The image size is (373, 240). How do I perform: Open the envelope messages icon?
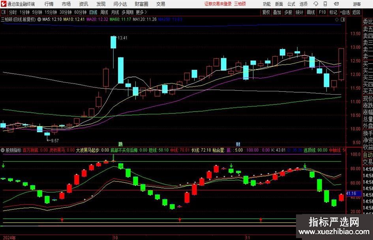(x=336, y=4)
